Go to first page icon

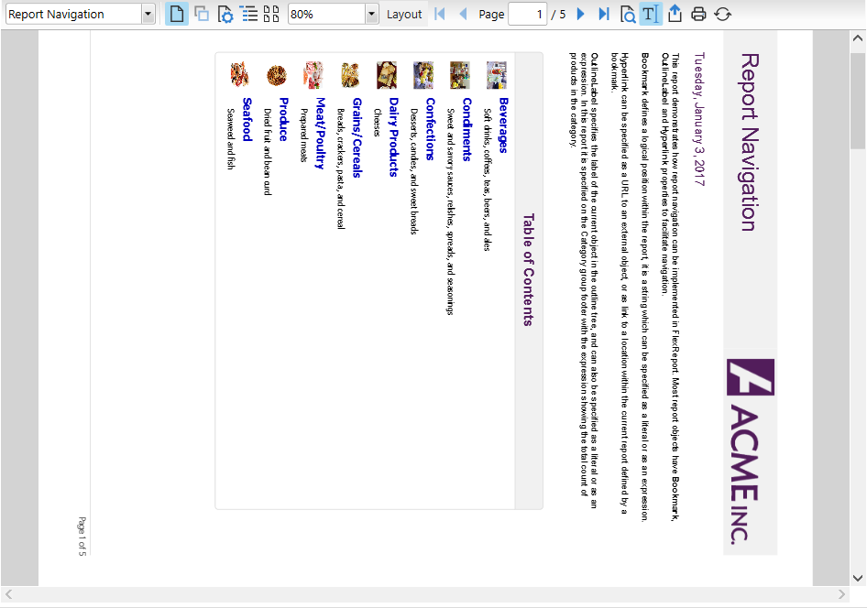(440, 14)
